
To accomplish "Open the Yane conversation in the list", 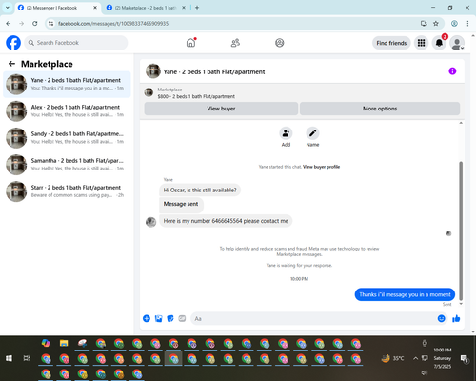I will coord(67,85).
